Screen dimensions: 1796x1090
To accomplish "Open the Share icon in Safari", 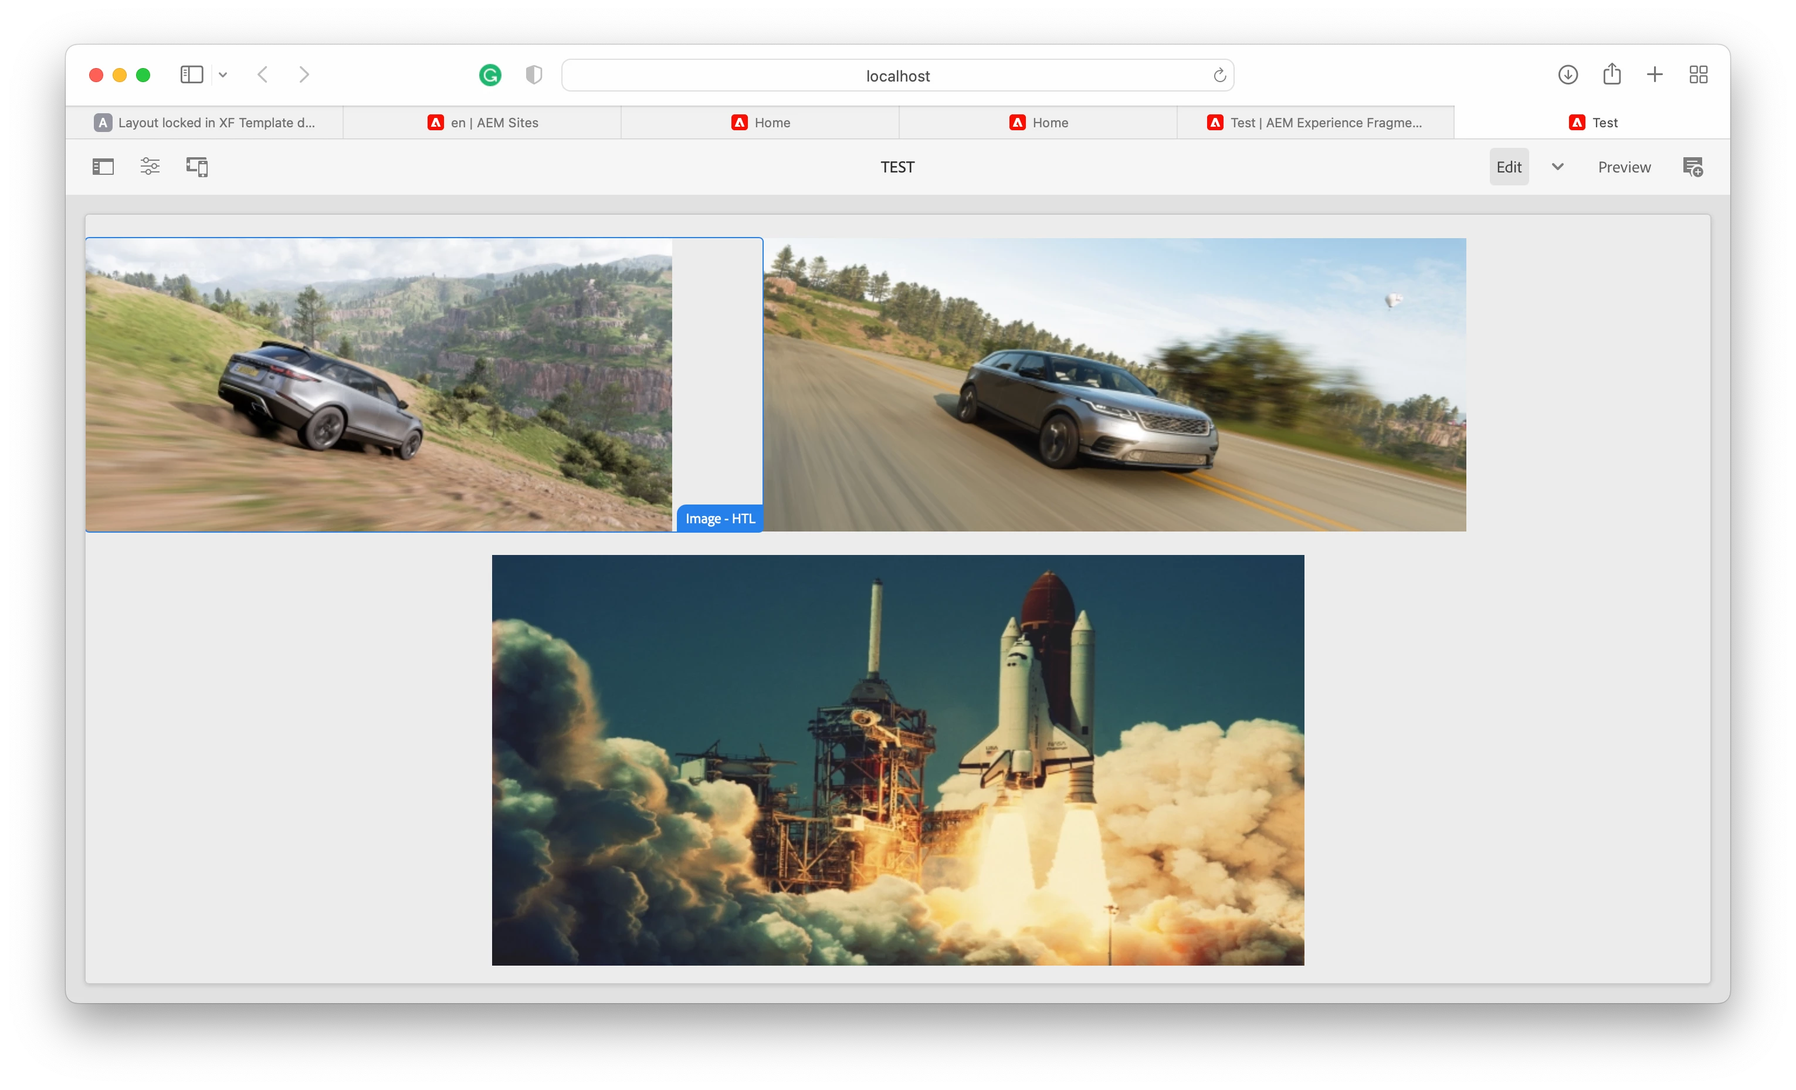I will (1612, 75).
